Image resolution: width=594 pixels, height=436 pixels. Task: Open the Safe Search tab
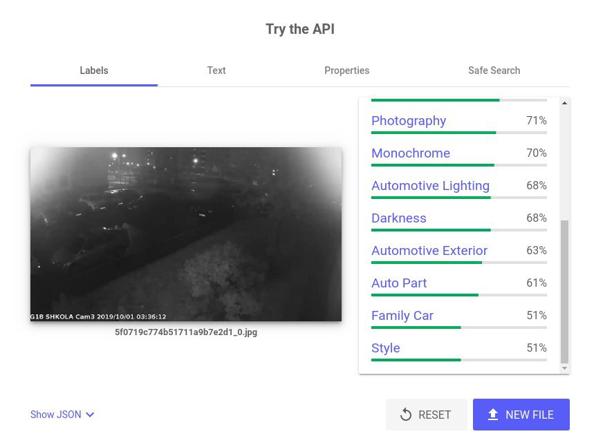(x=494, y=70)
